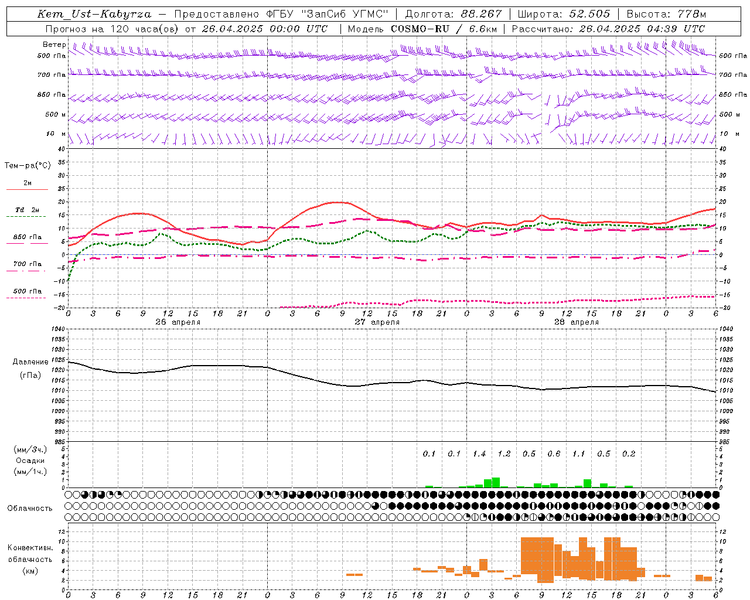750x600 pixels.
Task: Select the Тем-ра(°C) legend title
Action: 28,166
